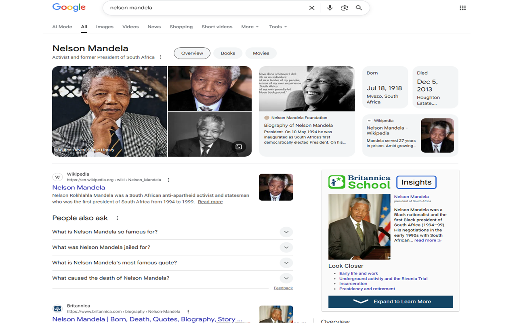Open the Nelson Mandela Wikipedia link
Screen dimensions: 517x323
(79, 187)
